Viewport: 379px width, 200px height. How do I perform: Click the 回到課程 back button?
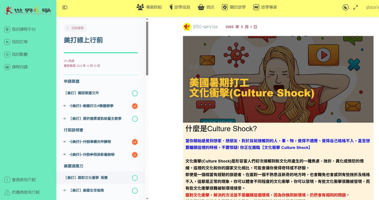point(76,28)
